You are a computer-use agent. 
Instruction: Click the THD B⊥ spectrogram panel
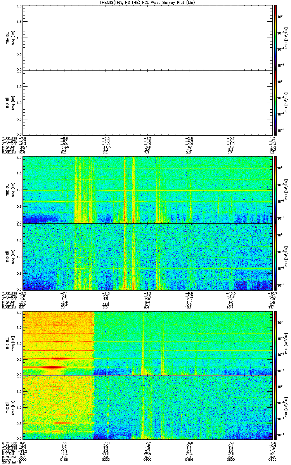[147, 189]
